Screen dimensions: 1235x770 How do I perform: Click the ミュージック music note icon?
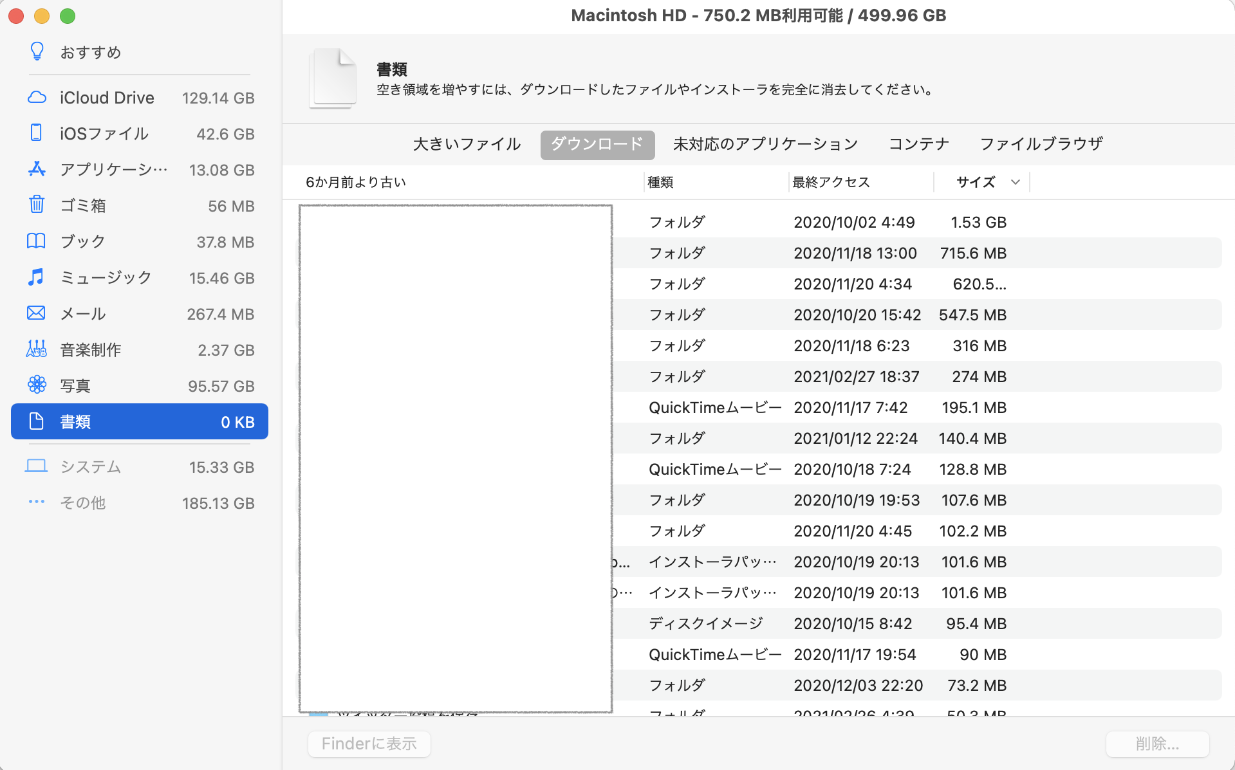coord(37,277)
